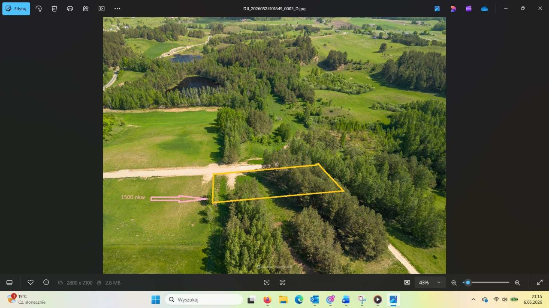Open Task View from the taskbar
This screenshot has height=308, width=549.
point(251,299)
